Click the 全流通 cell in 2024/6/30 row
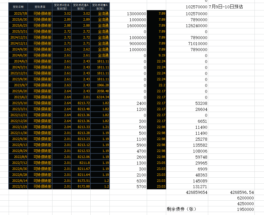Image resolution: width=264 pixels, height=215 pixels. (x=100, y=55)
